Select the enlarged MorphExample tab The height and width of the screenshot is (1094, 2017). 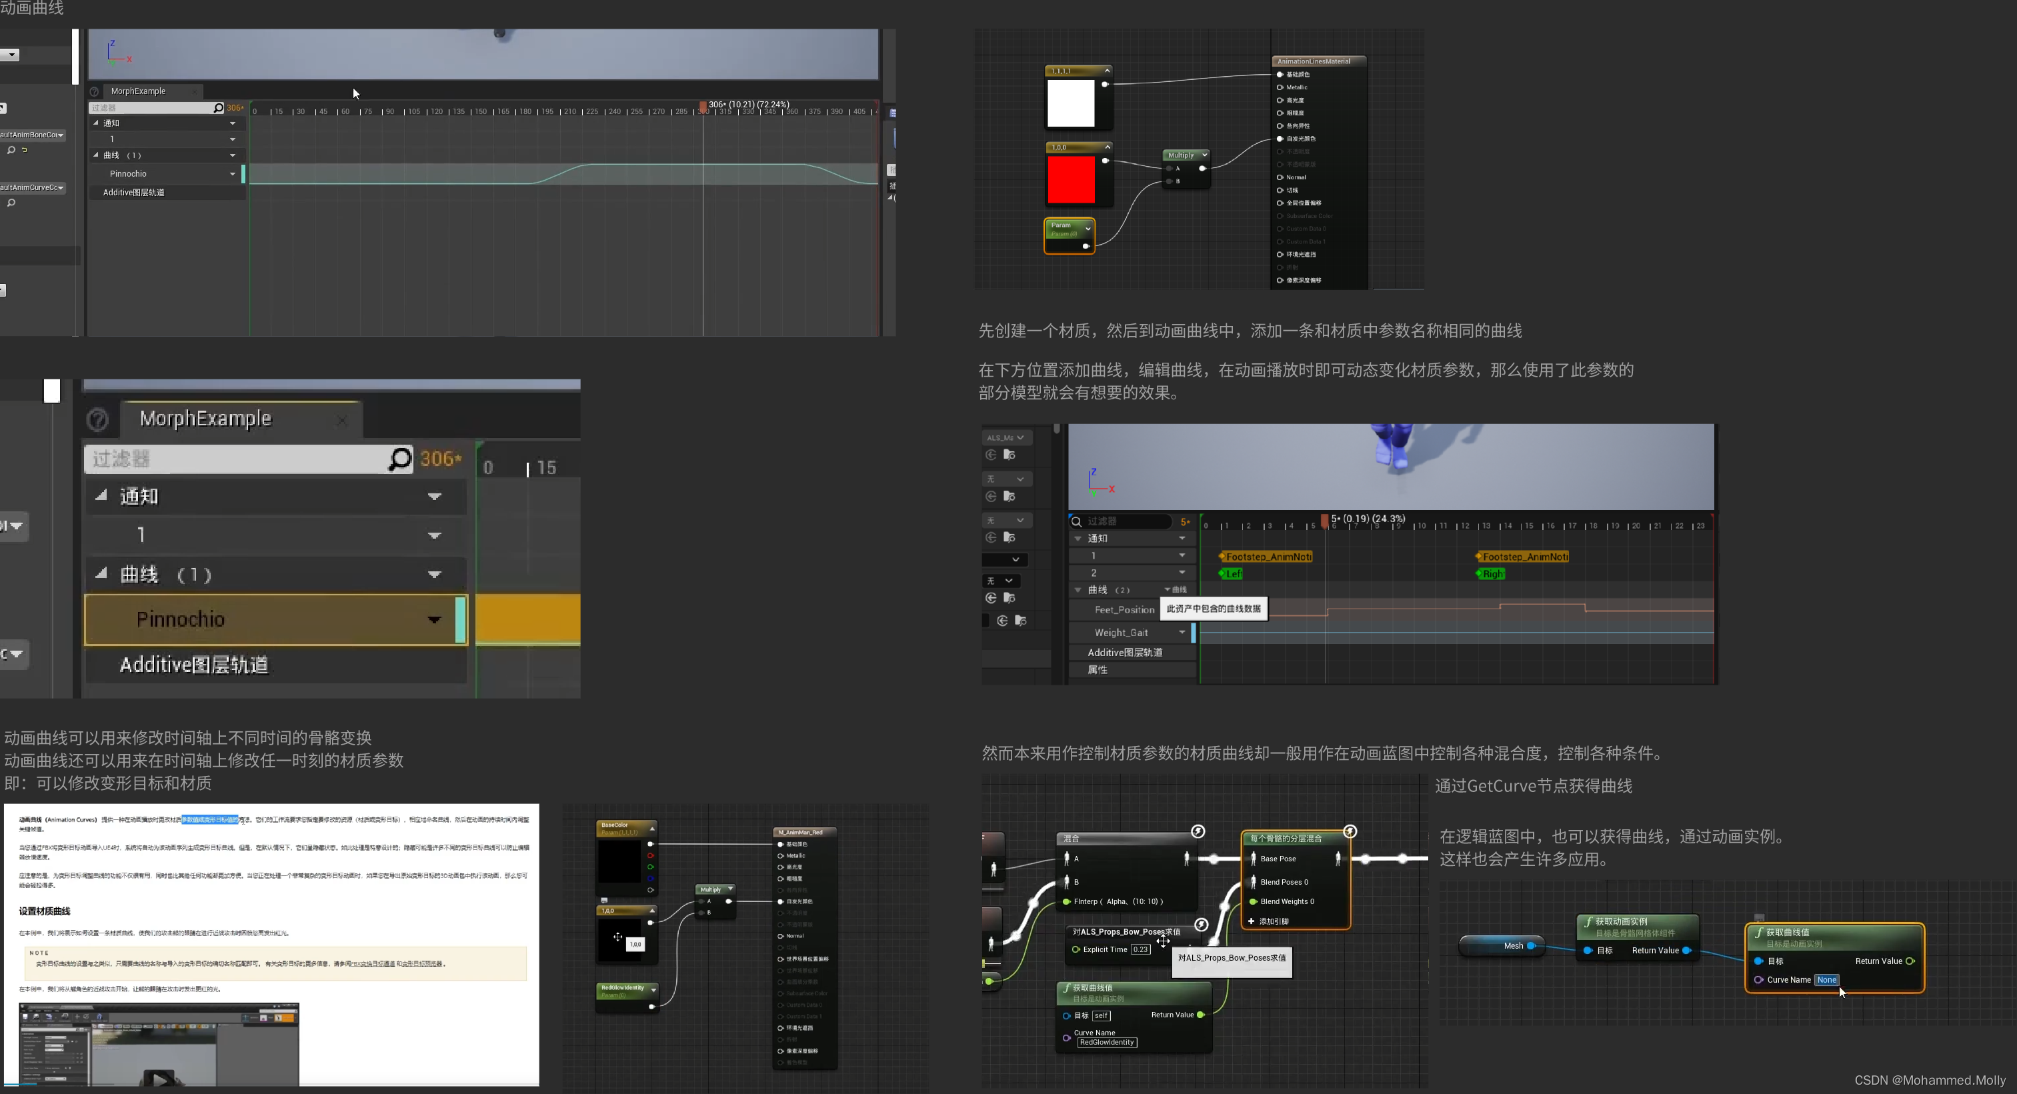tap(205, 419)
